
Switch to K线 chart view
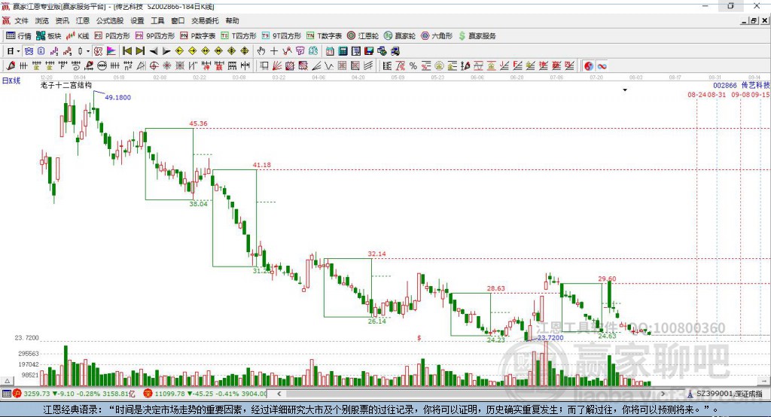pyautogui.click(x=78, y=36)
